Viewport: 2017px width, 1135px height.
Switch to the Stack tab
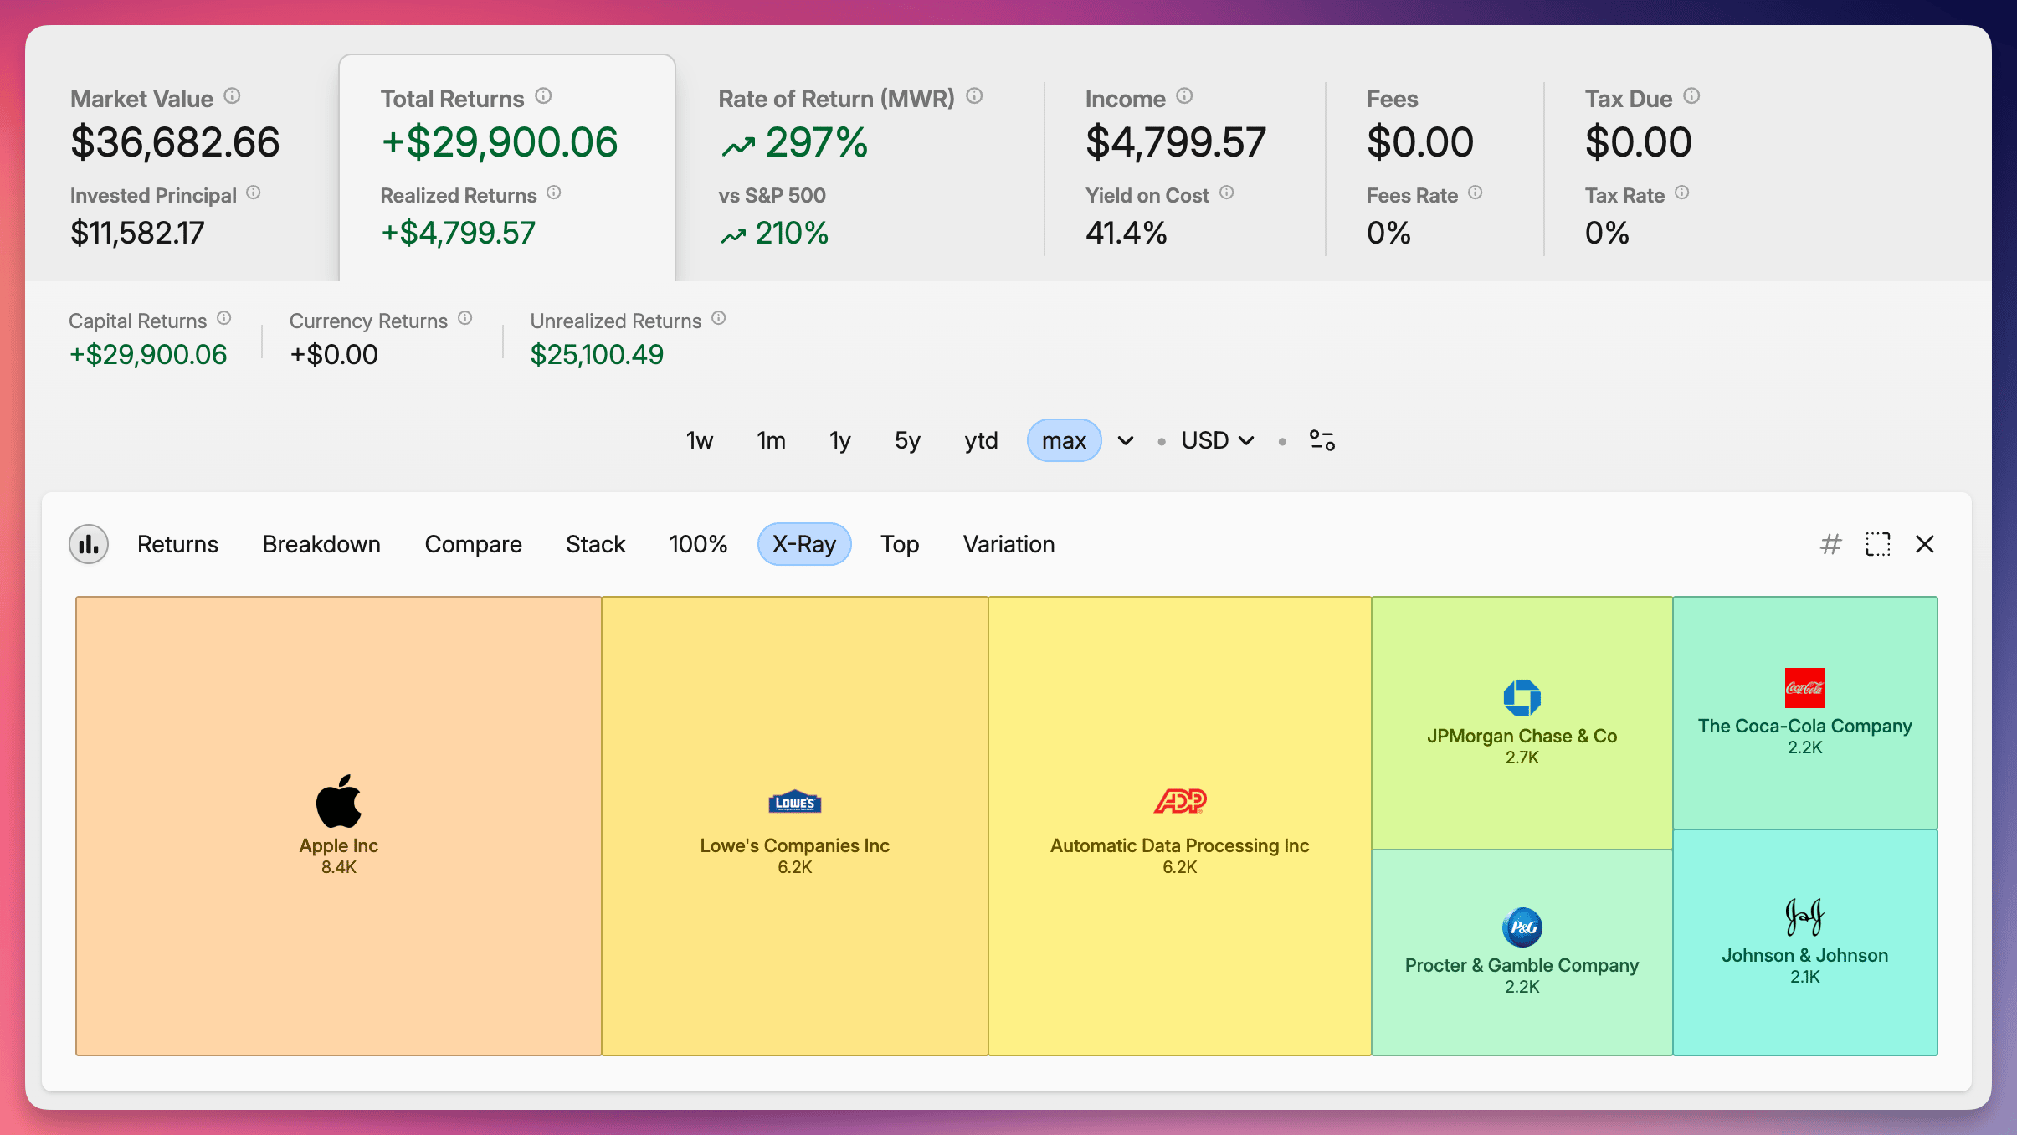pyautogui.click(x=595, y=545)
